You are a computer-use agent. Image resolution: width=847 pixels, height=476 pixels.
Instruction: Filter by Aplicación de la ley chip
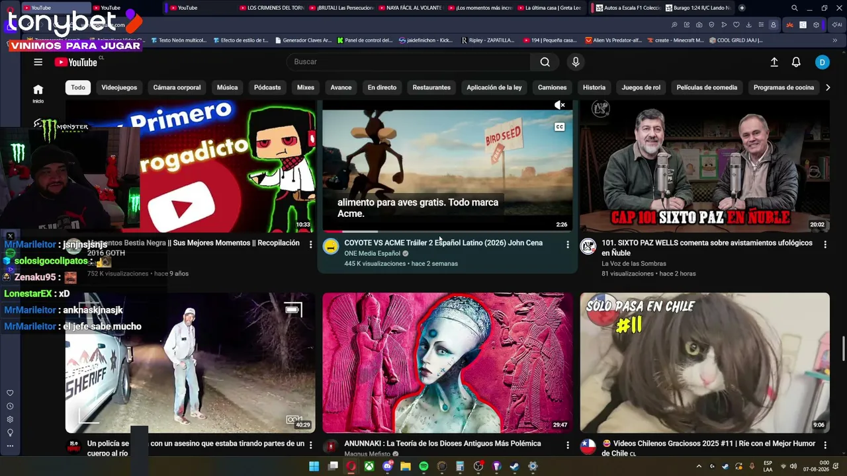point(494,87)
